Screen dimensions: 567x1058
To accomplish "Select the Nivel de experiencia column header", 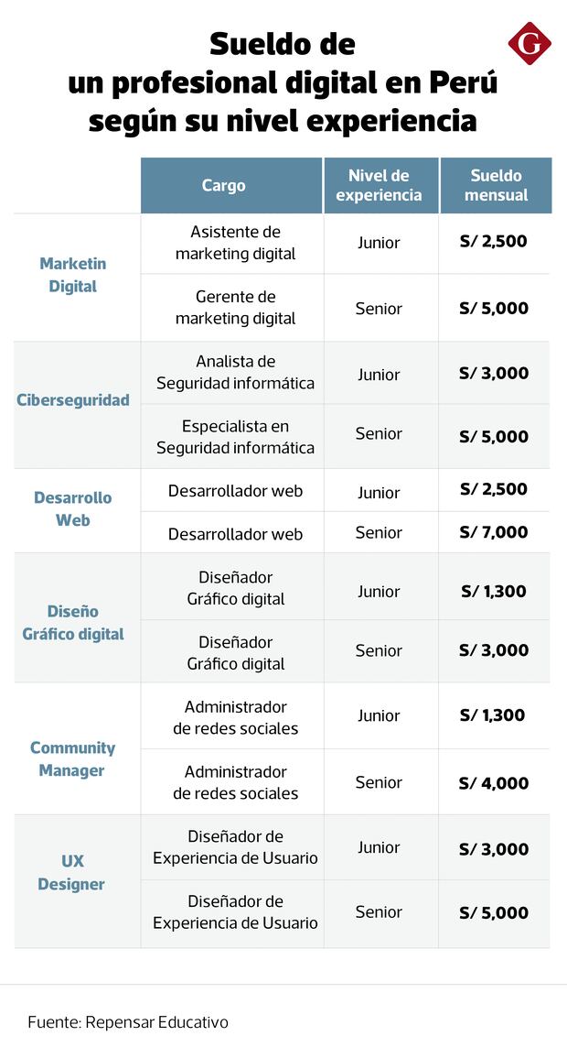I will coord(380,185).
